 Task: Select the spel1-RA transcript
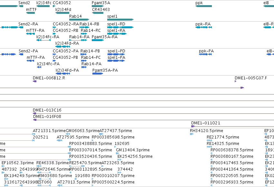(117, 34)
